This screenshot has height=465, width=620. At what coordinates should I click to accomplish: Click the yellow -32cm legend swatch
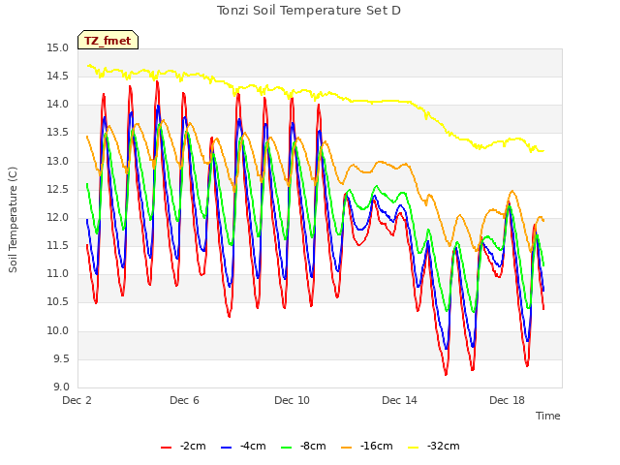414,448
